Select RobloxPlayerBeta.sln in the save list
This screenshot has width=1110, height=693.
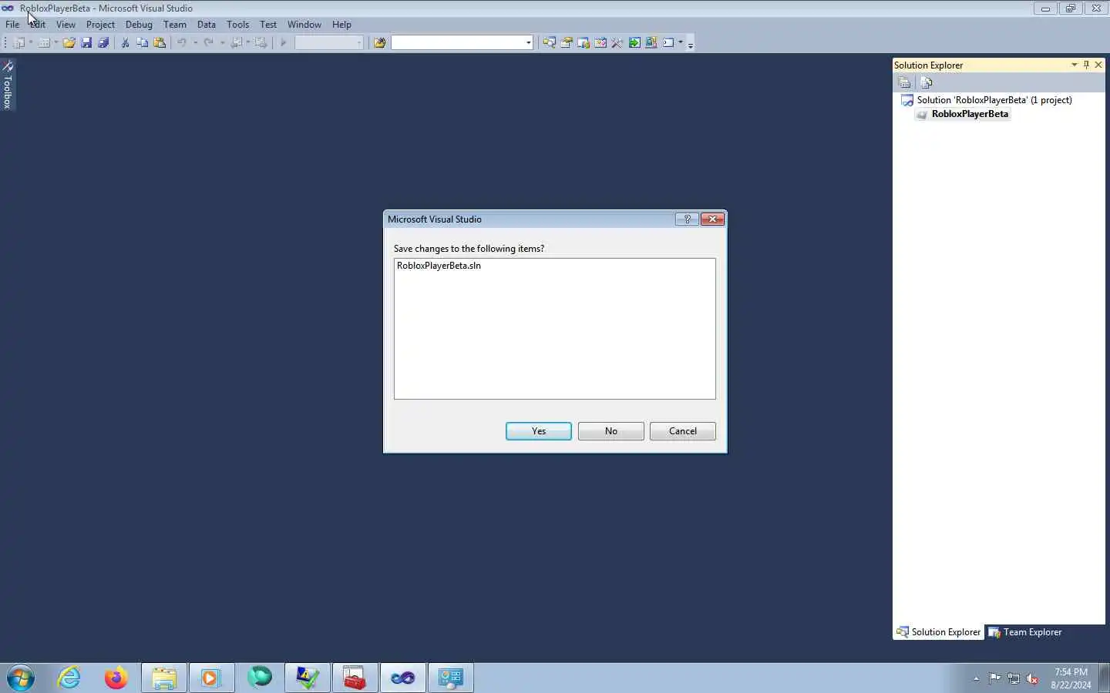click(439, 266)
